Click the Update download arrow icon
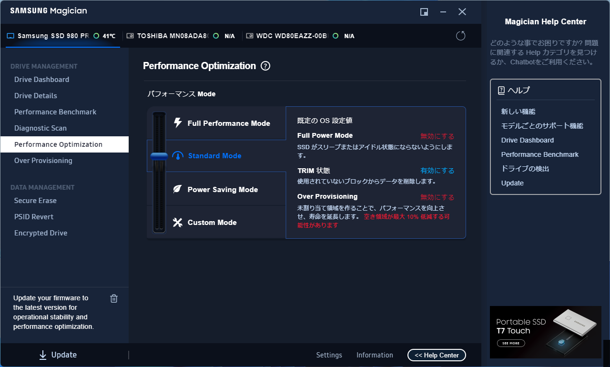The width and height of the screenshot is (610, 367). [43, 355]
